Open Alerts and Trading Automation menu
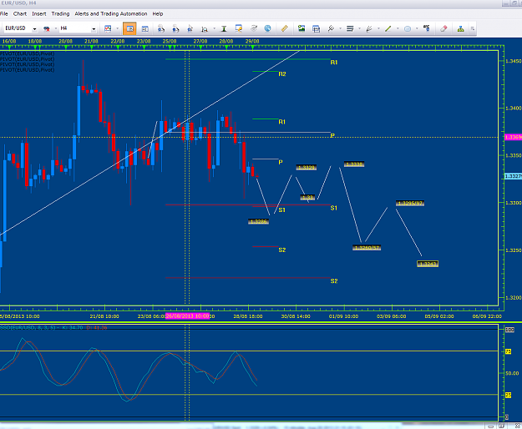The height and width of the screenshot is (429, 522). pos(111,13)
